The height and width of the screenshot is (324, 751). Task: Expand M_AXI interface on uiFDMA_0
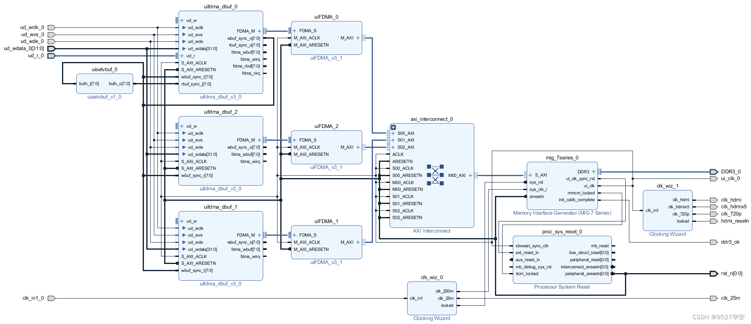pyautogui.click(x=358, y=38)
